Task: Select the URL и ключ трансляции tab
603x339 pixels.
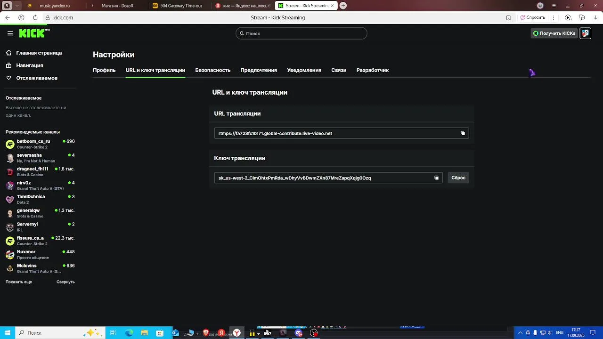Action: point(155,70)
